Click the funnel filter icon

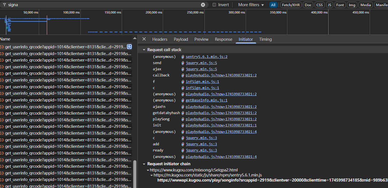point(4,5)
